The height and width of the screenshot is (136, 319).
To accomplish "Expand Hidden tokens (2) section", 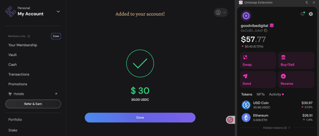I will coord(277,128).
